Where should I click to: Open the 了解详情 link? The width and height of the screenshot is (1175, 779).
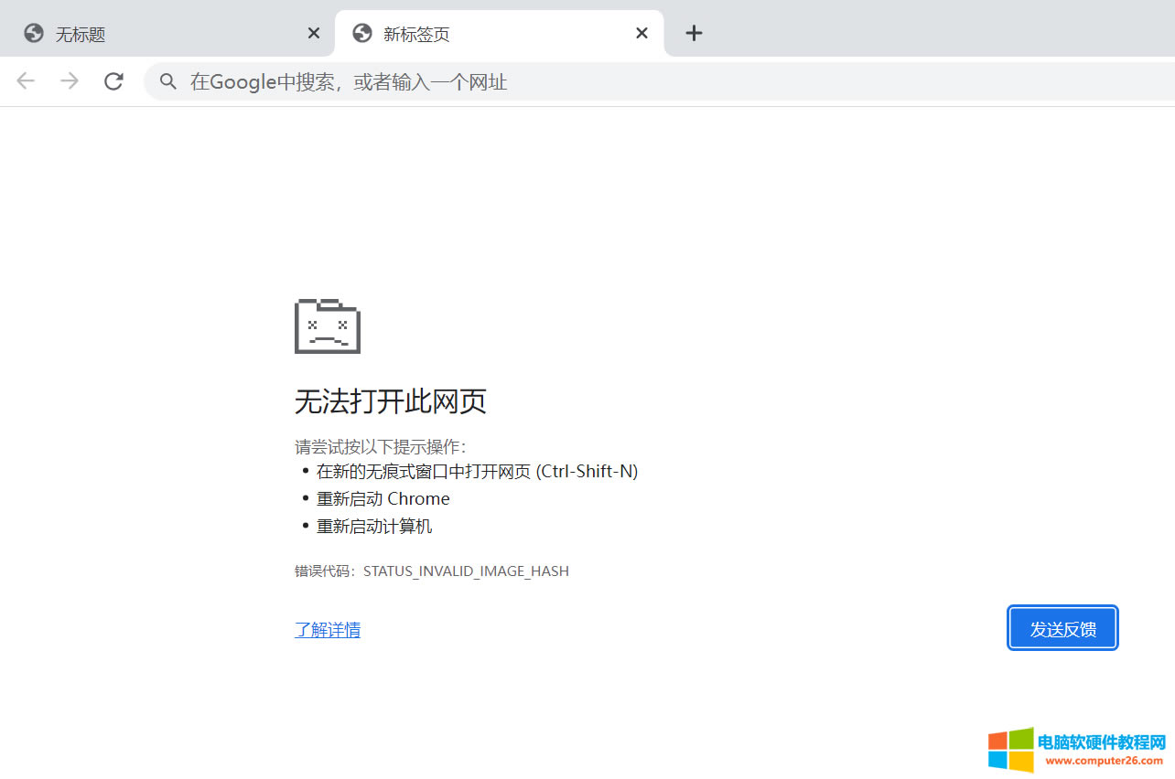[328, 629]
